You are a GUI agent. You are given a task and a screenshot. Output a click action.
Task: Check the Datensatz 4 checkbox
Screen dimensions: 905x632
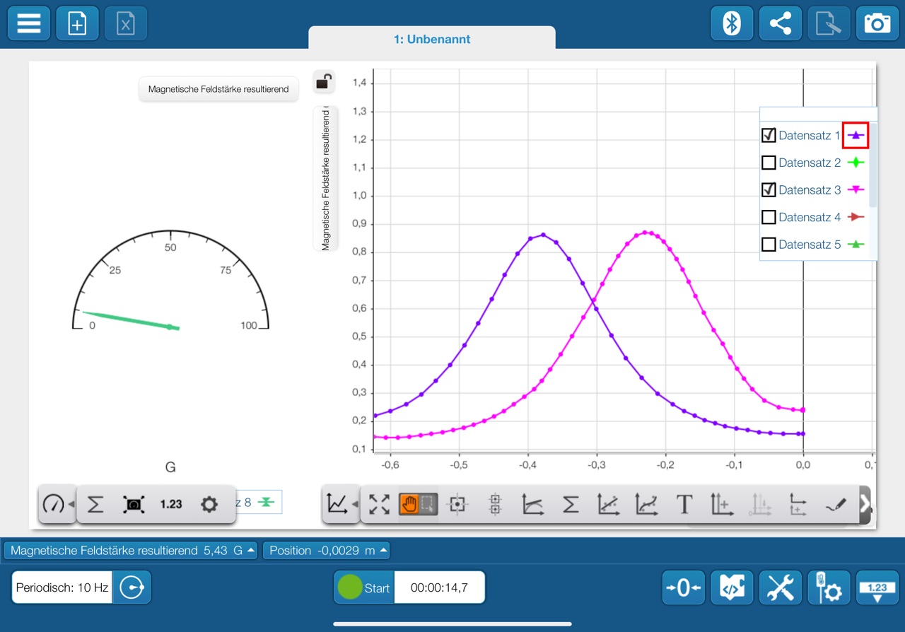[x=769, y=217]
